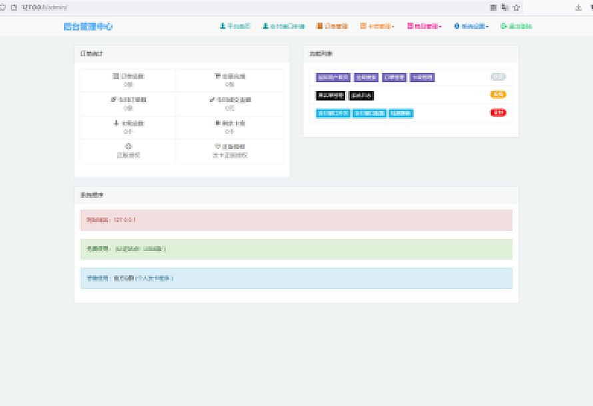Click the first light-blue function button
Screen dimensions: 593x406
(332, 113)
